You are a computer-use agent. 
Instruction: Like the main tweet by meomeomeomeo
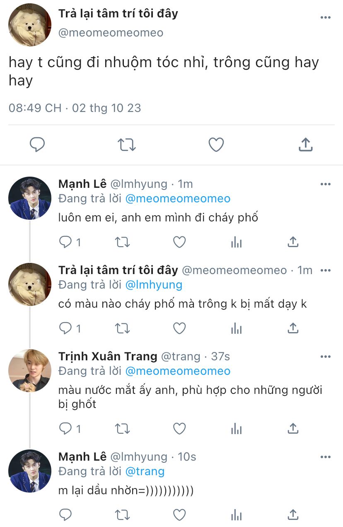coord(216,145)
